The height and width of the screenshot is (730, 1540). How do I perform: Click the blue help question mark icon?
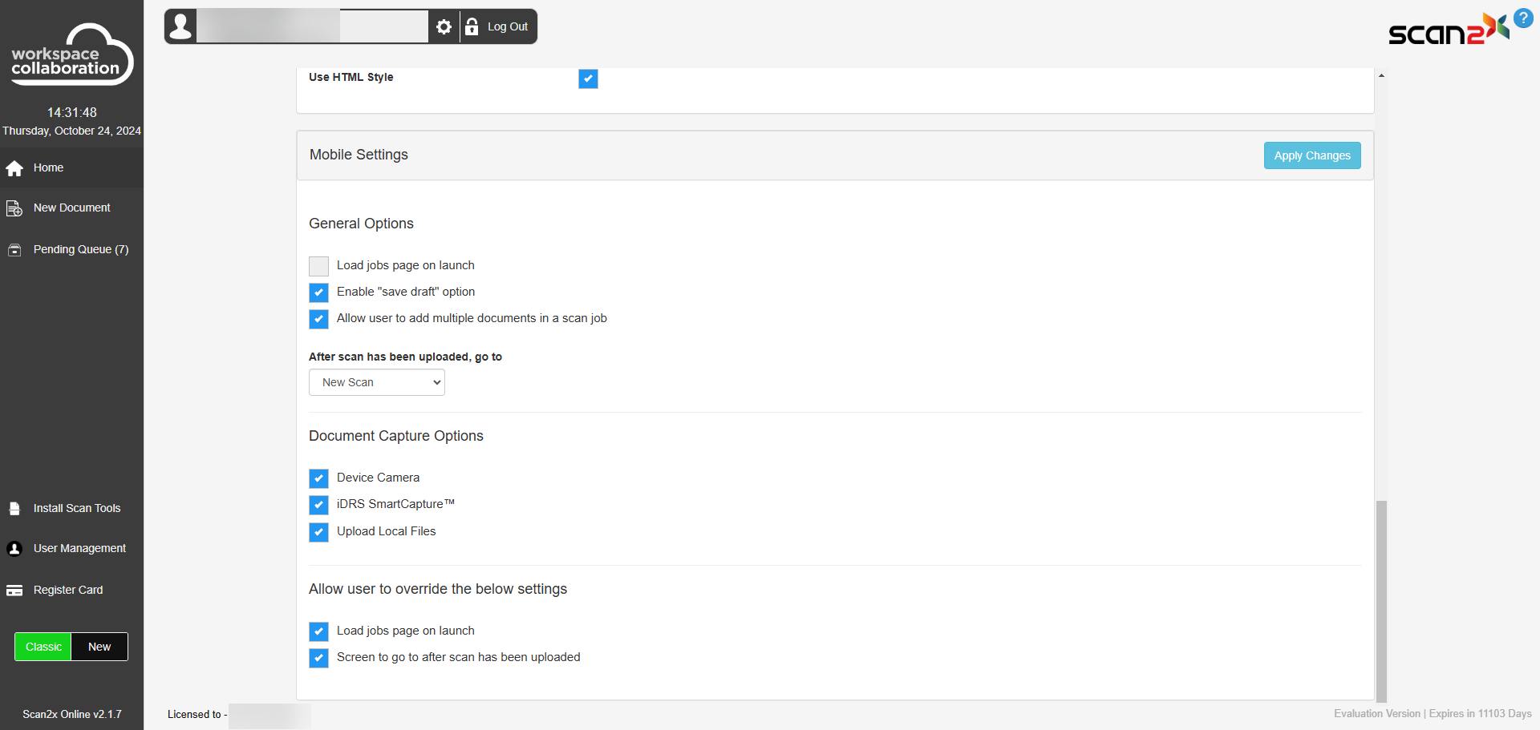pyautogui.click(x=1523, y=18)
